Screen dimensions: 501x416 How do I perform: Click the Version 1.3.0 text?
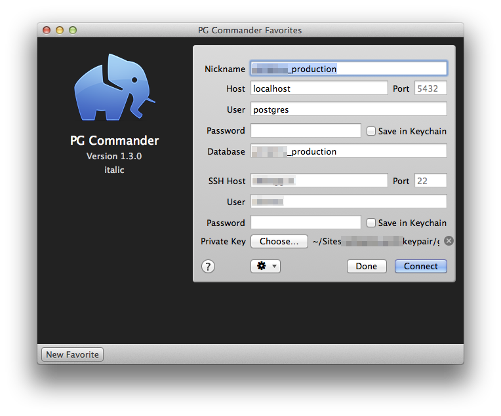114,156
